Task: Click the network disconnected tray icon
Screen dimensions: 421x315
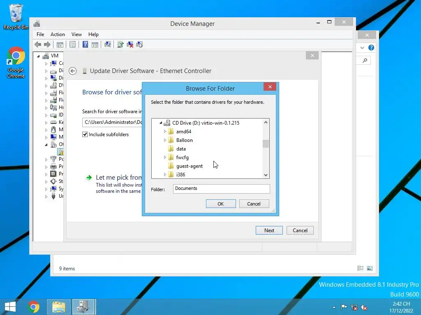Action: click(354, 307)
